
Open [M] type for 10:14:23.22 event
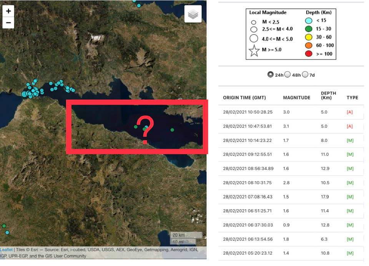(x=350, y=140)
